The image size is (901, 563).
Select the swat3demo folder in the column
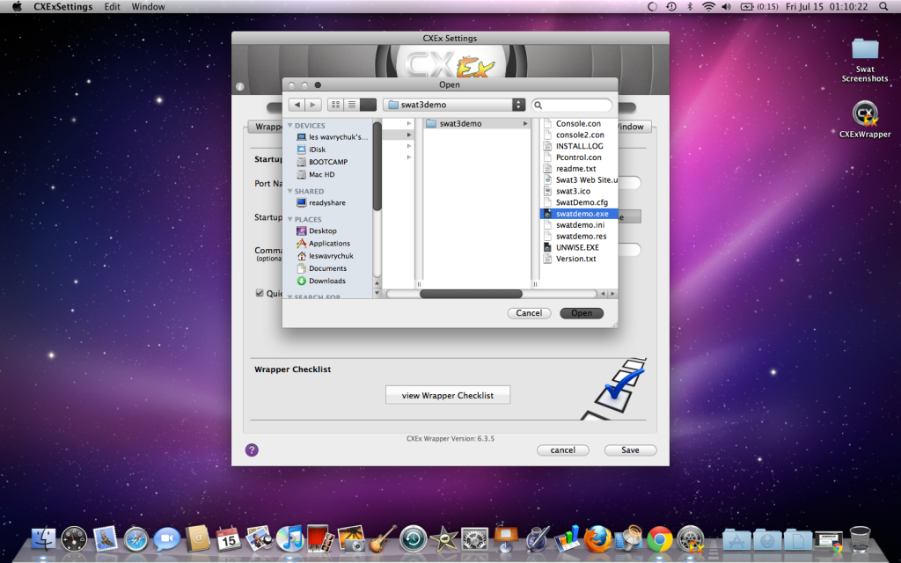tap(477, 123)
